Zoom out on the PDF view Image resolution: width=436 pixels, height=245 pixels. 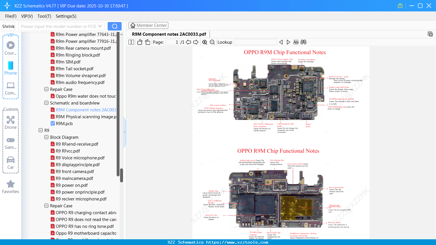pos(212,42)
